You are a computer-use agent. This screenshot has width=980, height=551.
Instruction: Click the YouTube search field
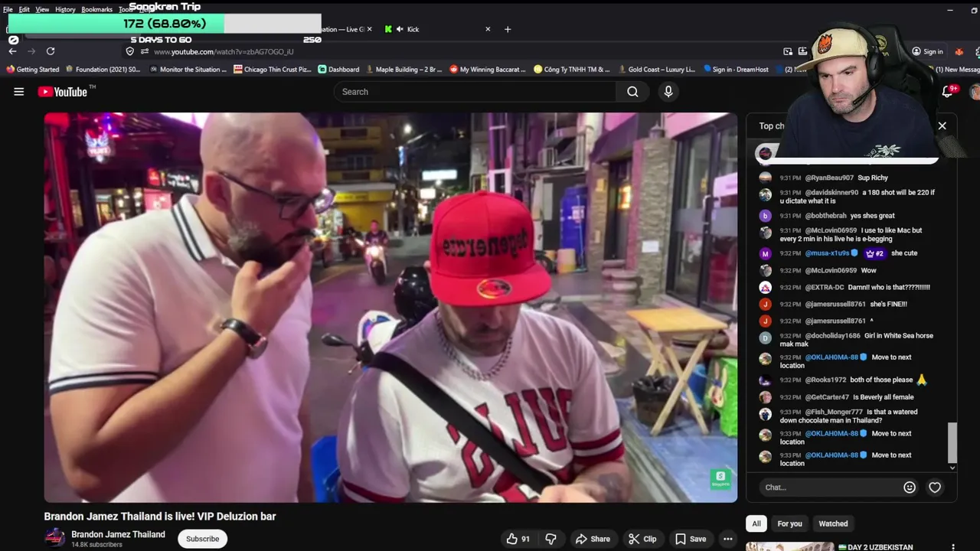tap(475, 92)
